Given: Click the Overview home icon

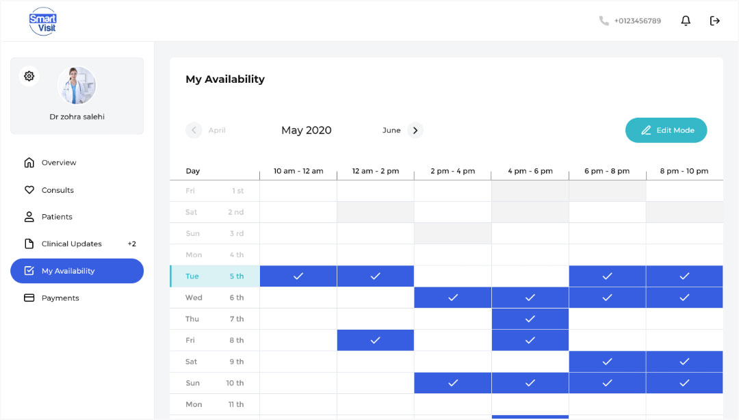Looking at the screenshot, I should point(29,163).
